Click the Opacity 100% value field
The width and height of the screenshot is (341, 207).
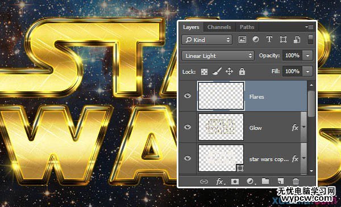point(293,56)
